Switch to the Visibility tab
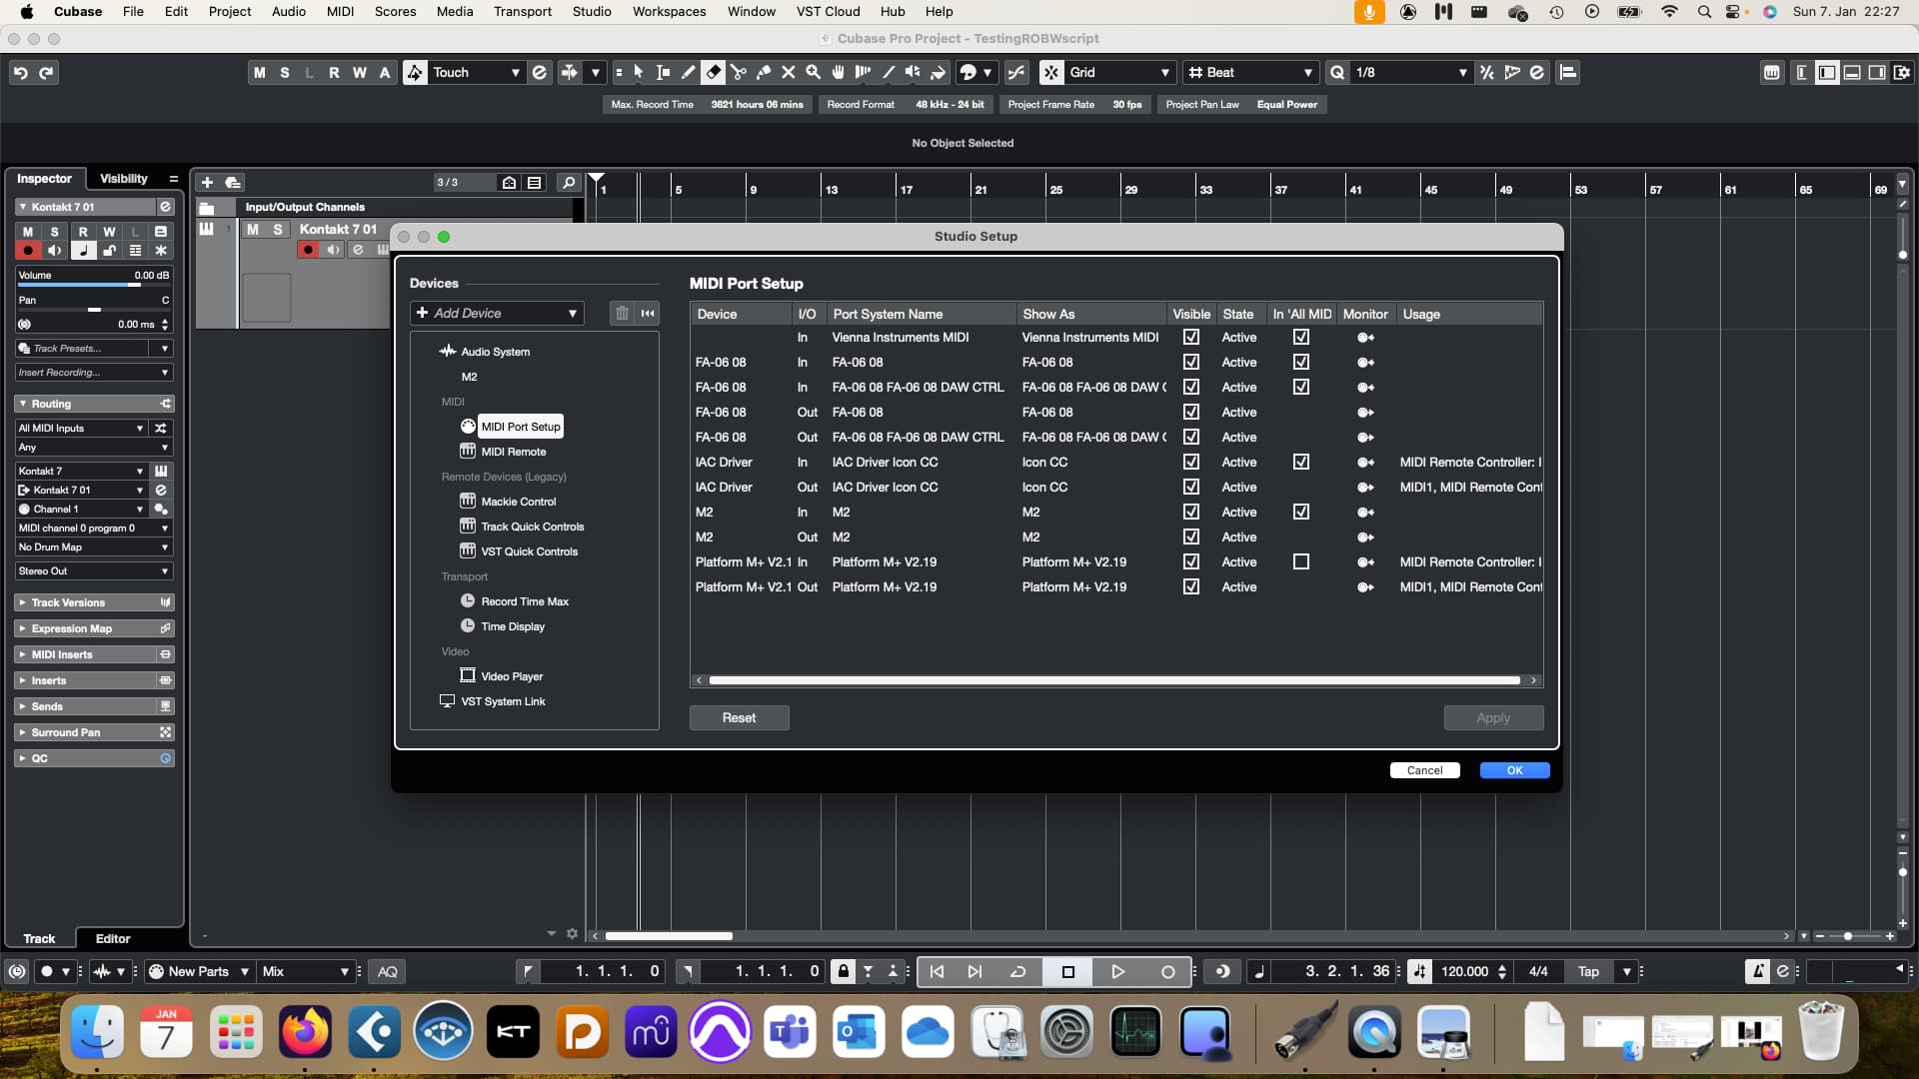Viewport: 1919px width, 1079px height. [x=123, y=178]
